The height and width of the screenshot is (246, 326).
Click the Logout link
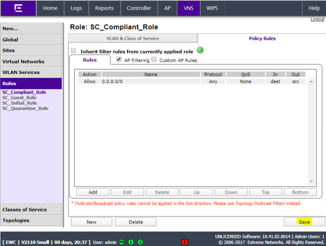click(x=317, y=19)
